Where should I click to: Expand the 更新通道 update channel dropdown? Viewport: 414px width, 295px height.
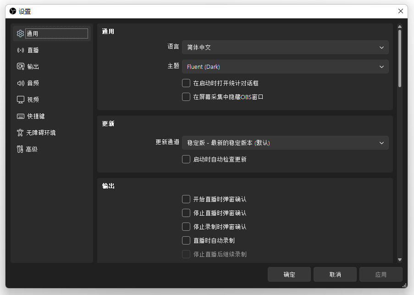[x=285, y=143]
